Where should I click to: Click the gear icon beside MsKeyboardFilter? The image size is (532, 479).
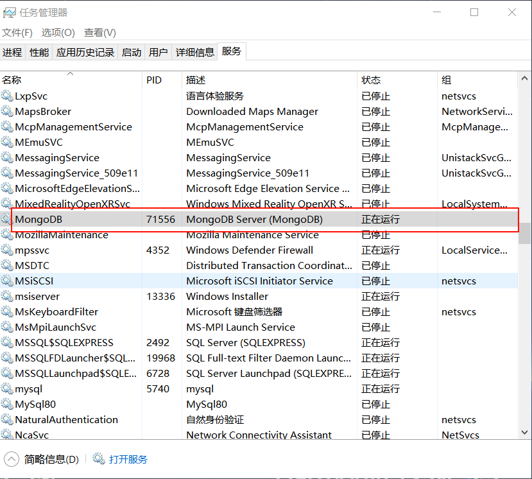[x=7, y=311]
